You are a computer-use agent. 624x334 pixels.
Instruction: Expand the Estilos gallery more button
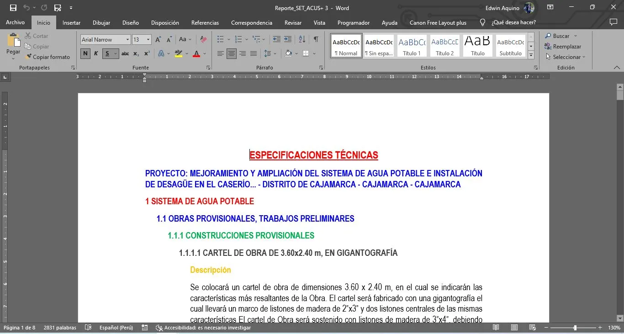pos(531,55)
